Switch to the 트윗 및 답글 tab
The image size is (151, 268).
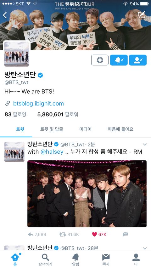[x=52, y=129]
